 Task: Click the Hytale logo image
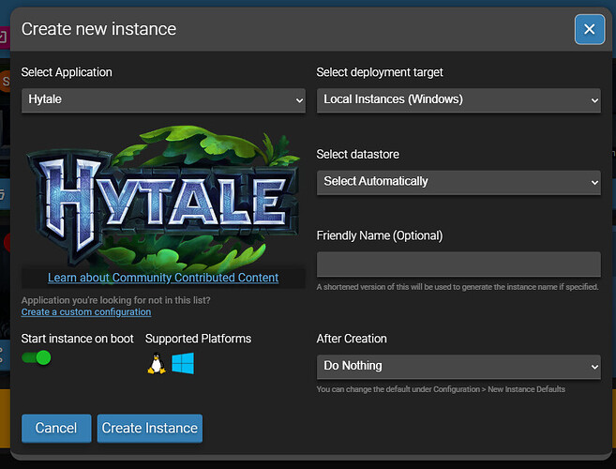(x=163, y=195)
